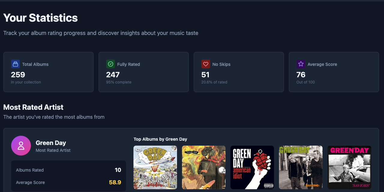Click the Total Albums count 259
Screen dimensions: 384x192
coord(18,75)
